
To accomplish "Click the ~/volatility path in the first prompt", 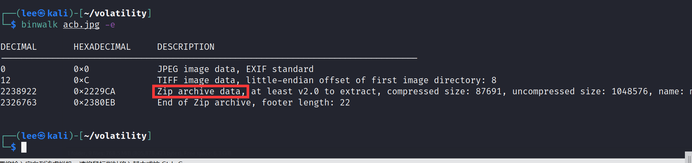I will point(115,13).
